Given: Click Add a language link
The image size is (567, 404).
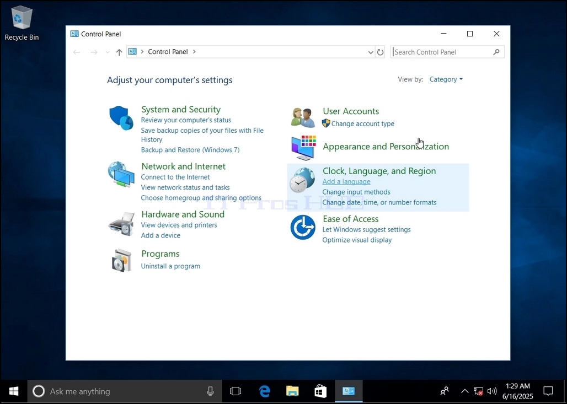Looking at the screenshot, I should (346, 181).
